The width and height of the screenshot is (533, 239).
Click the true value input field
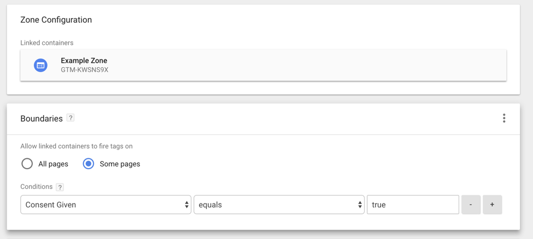(413, 205)
